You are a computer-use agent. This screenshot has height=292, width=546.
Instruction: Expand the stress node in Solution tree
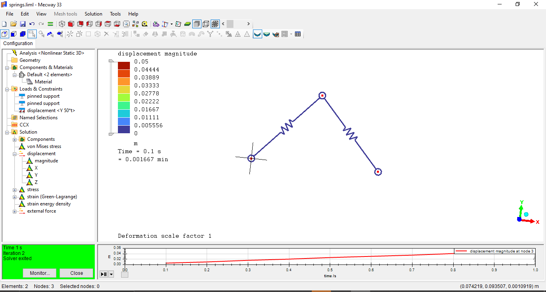click(15, 190)
